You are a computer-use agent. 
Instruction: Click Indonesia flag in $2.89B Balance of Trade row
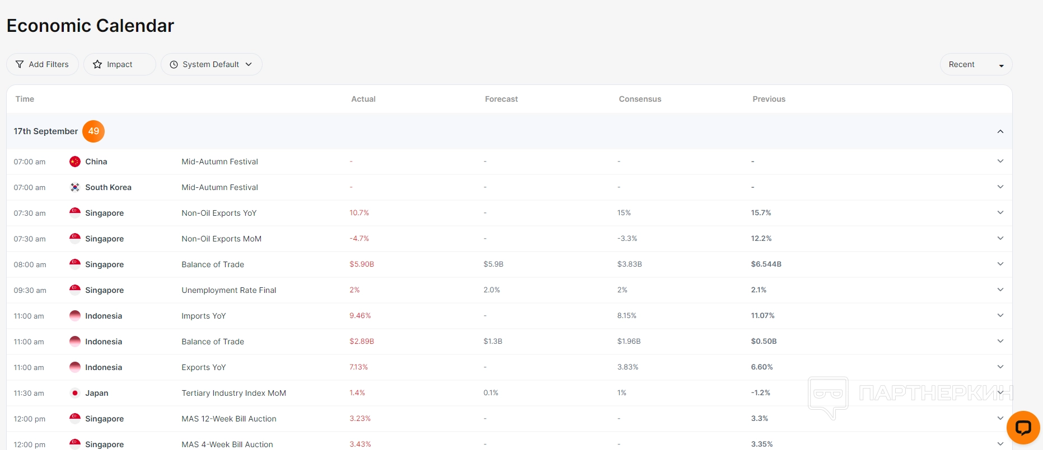coord(75,342)
